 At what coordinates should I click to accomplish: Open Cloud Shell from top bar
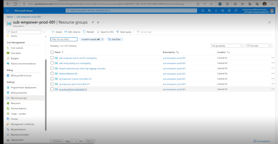(x=203, y=11)
